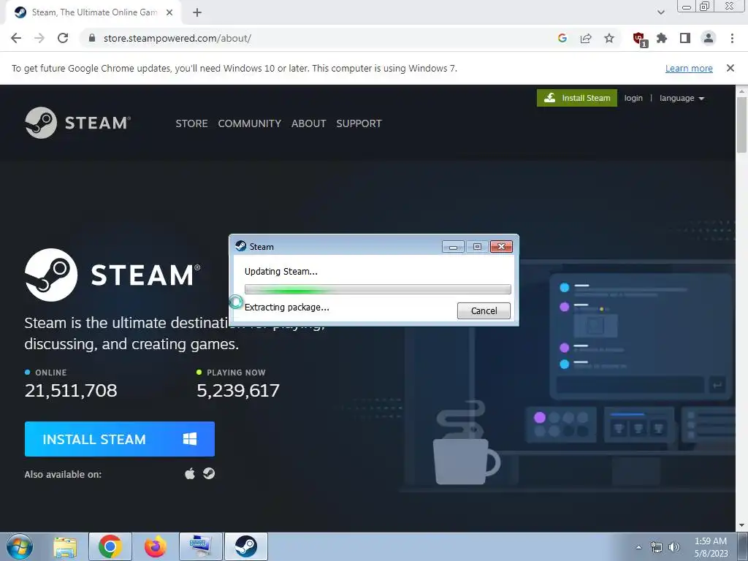748x561 pixels.
Task: Open the Chrome profile avatar
Action: (x=709, y=38)
